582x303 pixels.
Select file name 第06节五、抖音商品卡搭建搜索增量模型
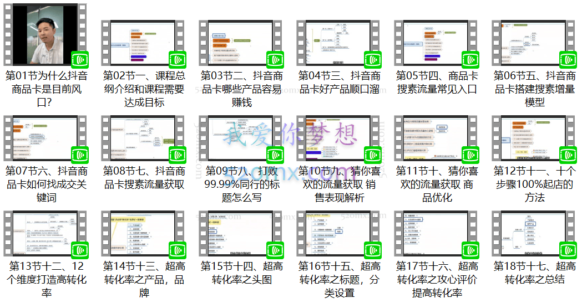[x=534, y=89]
